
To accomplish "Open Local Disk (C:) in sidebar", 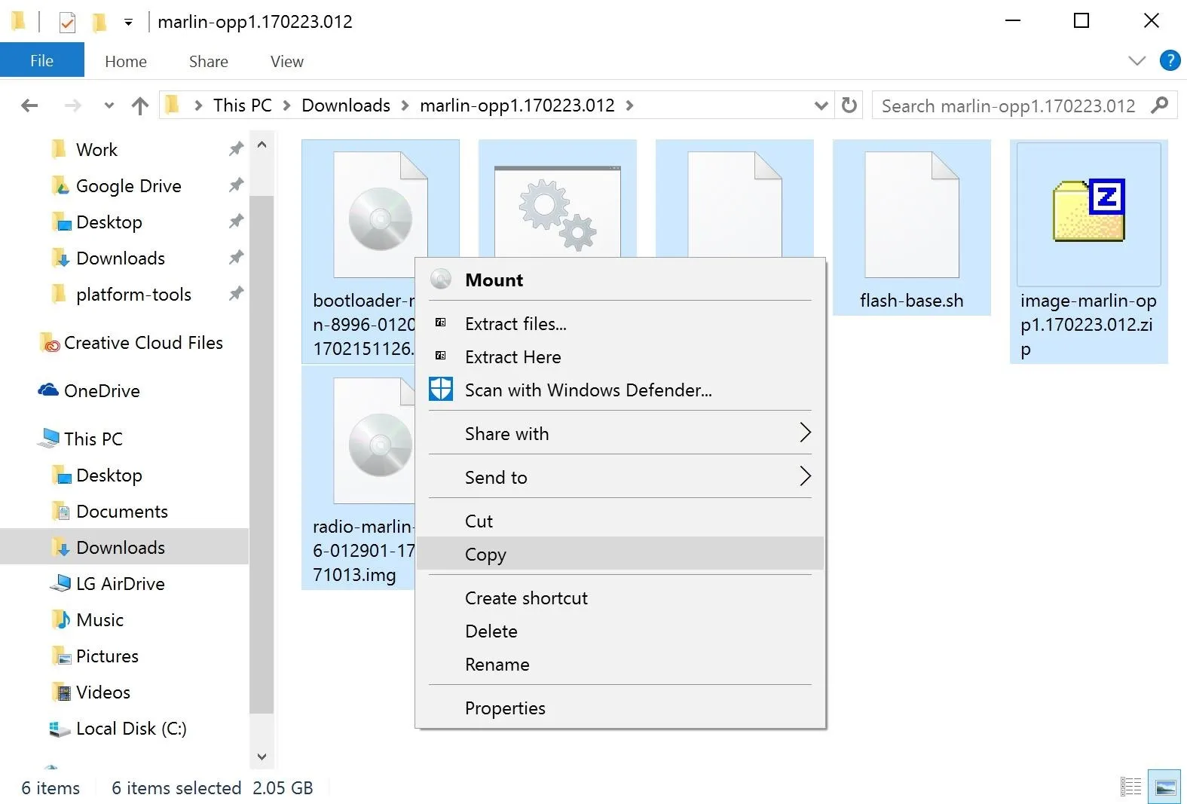I will (130, 728).
